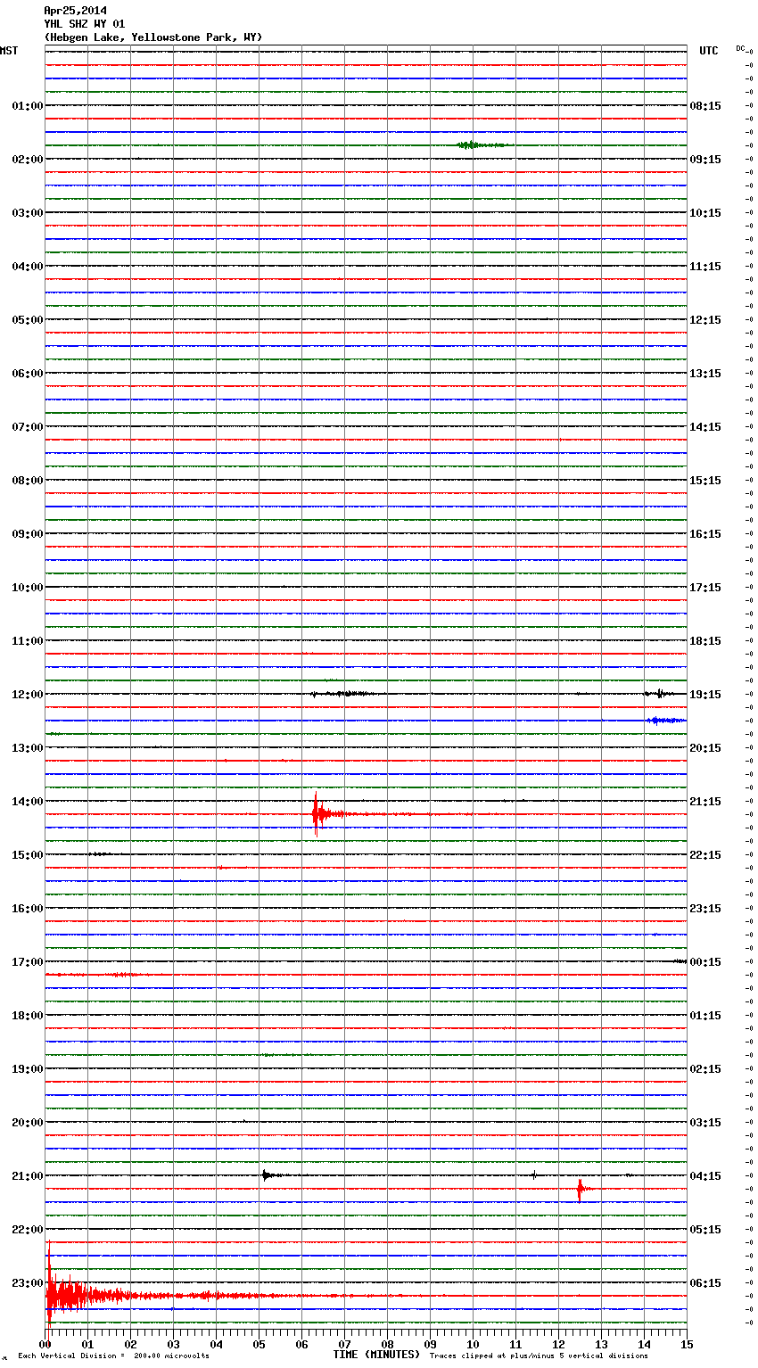The width and height of the screenshot is (758, 1368).
Task: Click the 15:00 MST time label
Action: 27,855
